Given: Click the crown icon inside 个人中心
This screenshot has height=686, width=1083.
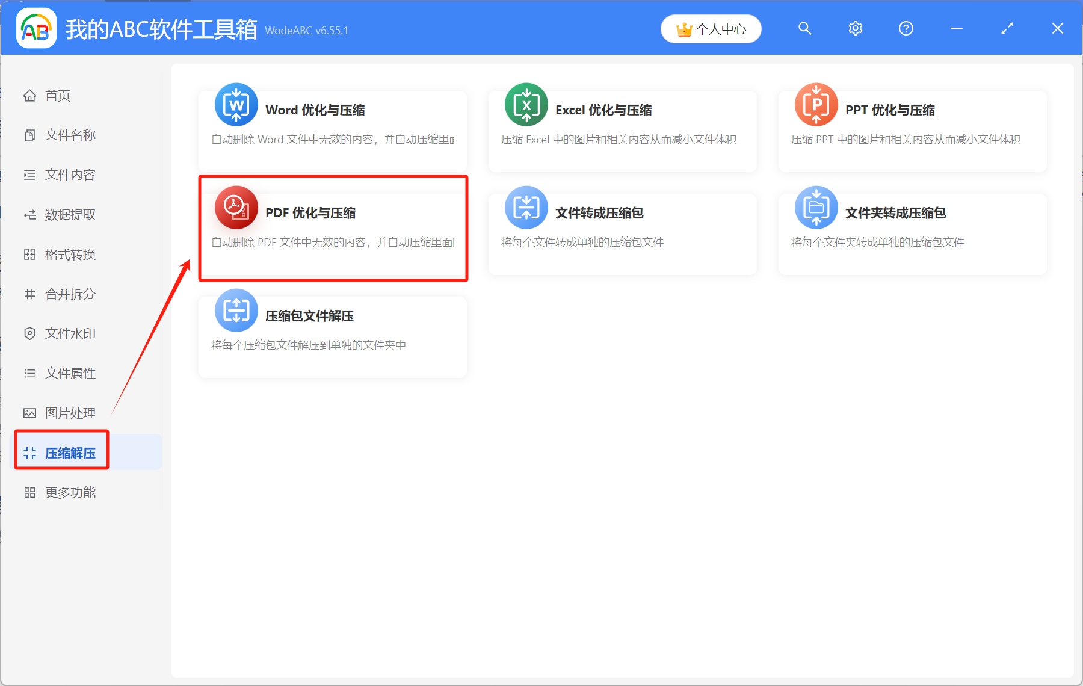Looking at the screenshot, I should [x=683, y=28].
